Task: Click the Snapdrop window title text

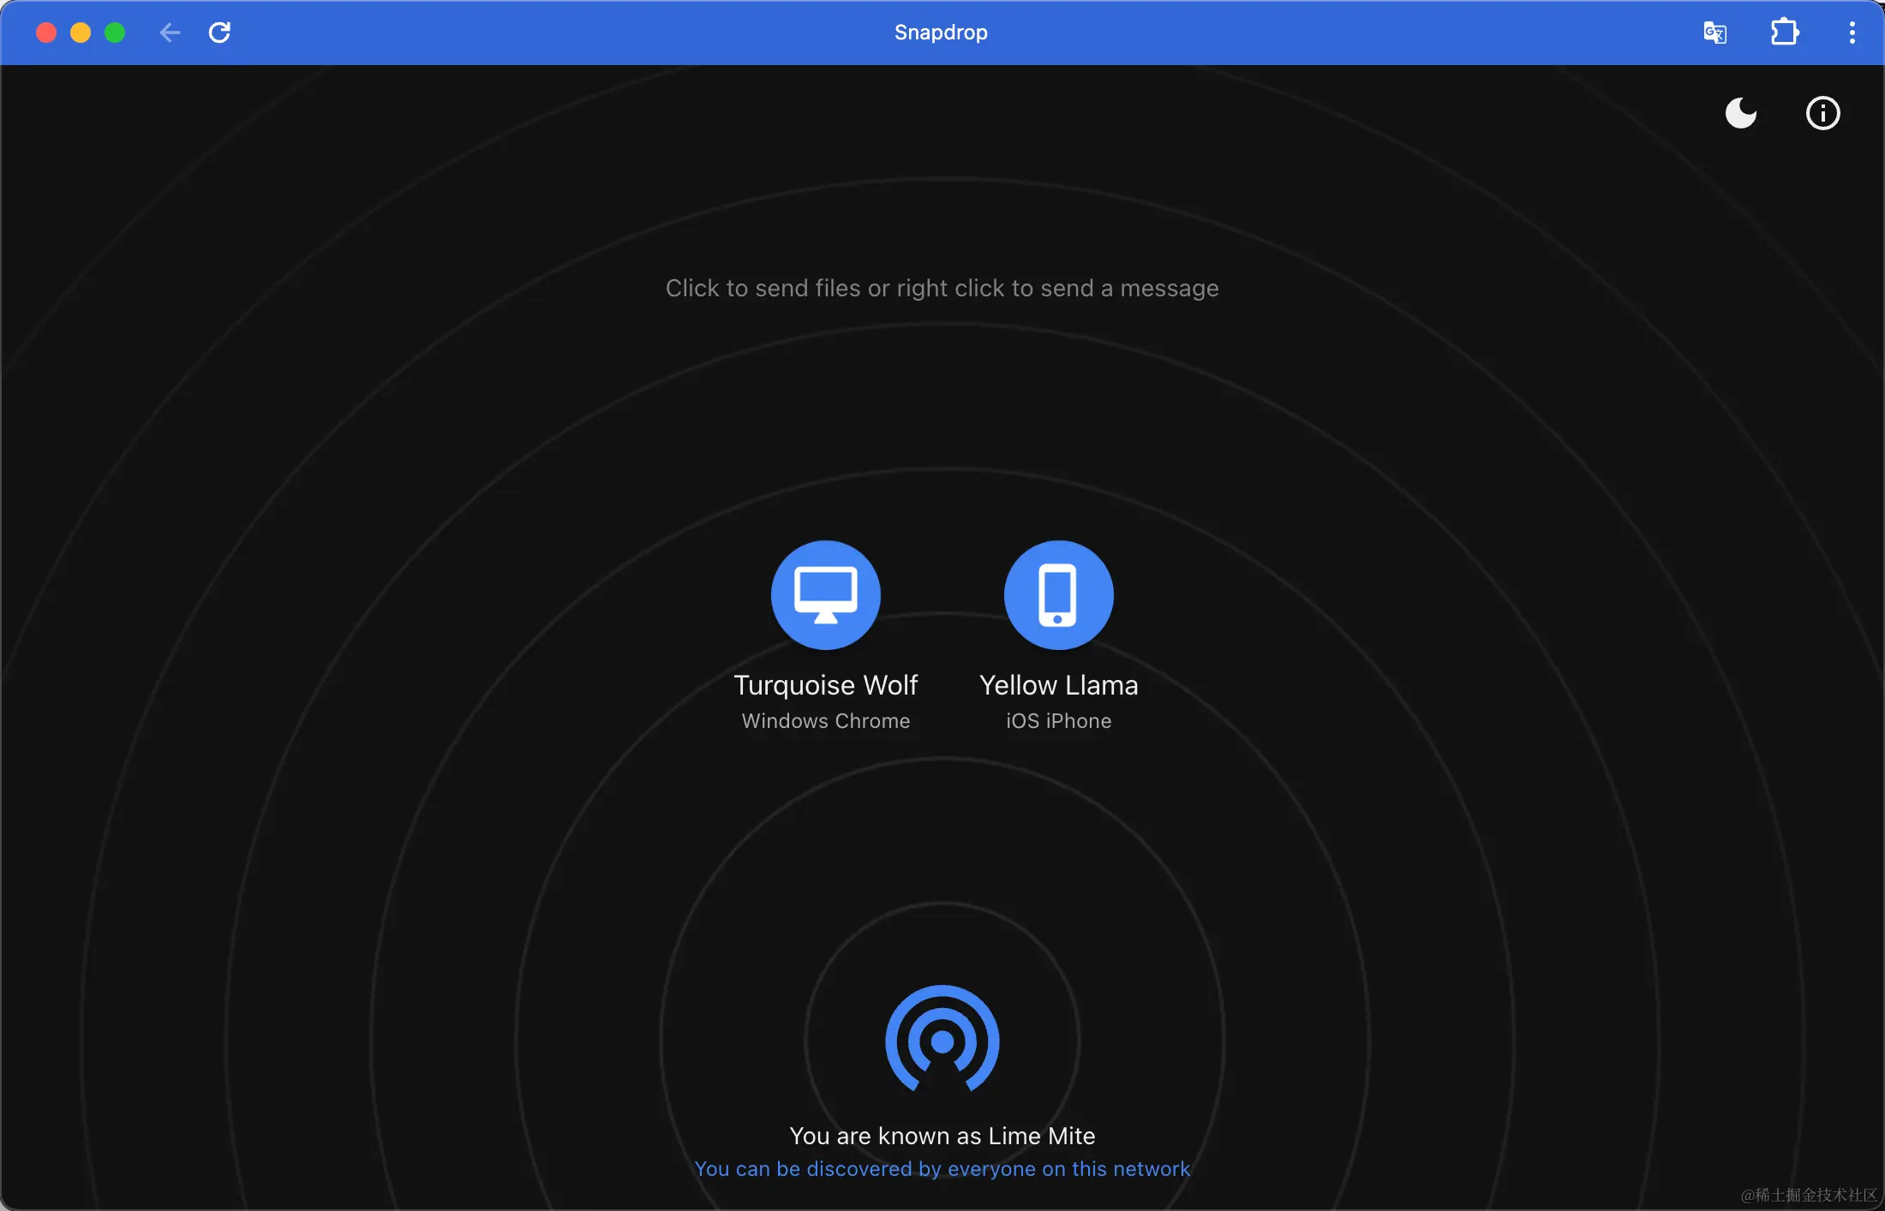Action: 941,33
